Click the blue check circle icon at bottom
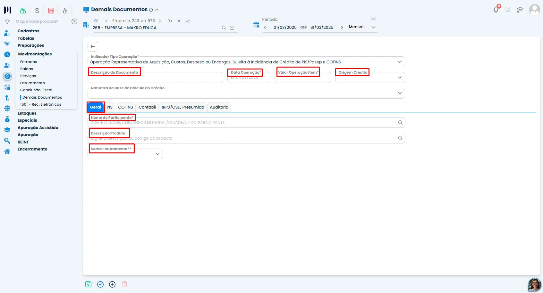Viewport: 543px width, 293px height. [100, 284]
